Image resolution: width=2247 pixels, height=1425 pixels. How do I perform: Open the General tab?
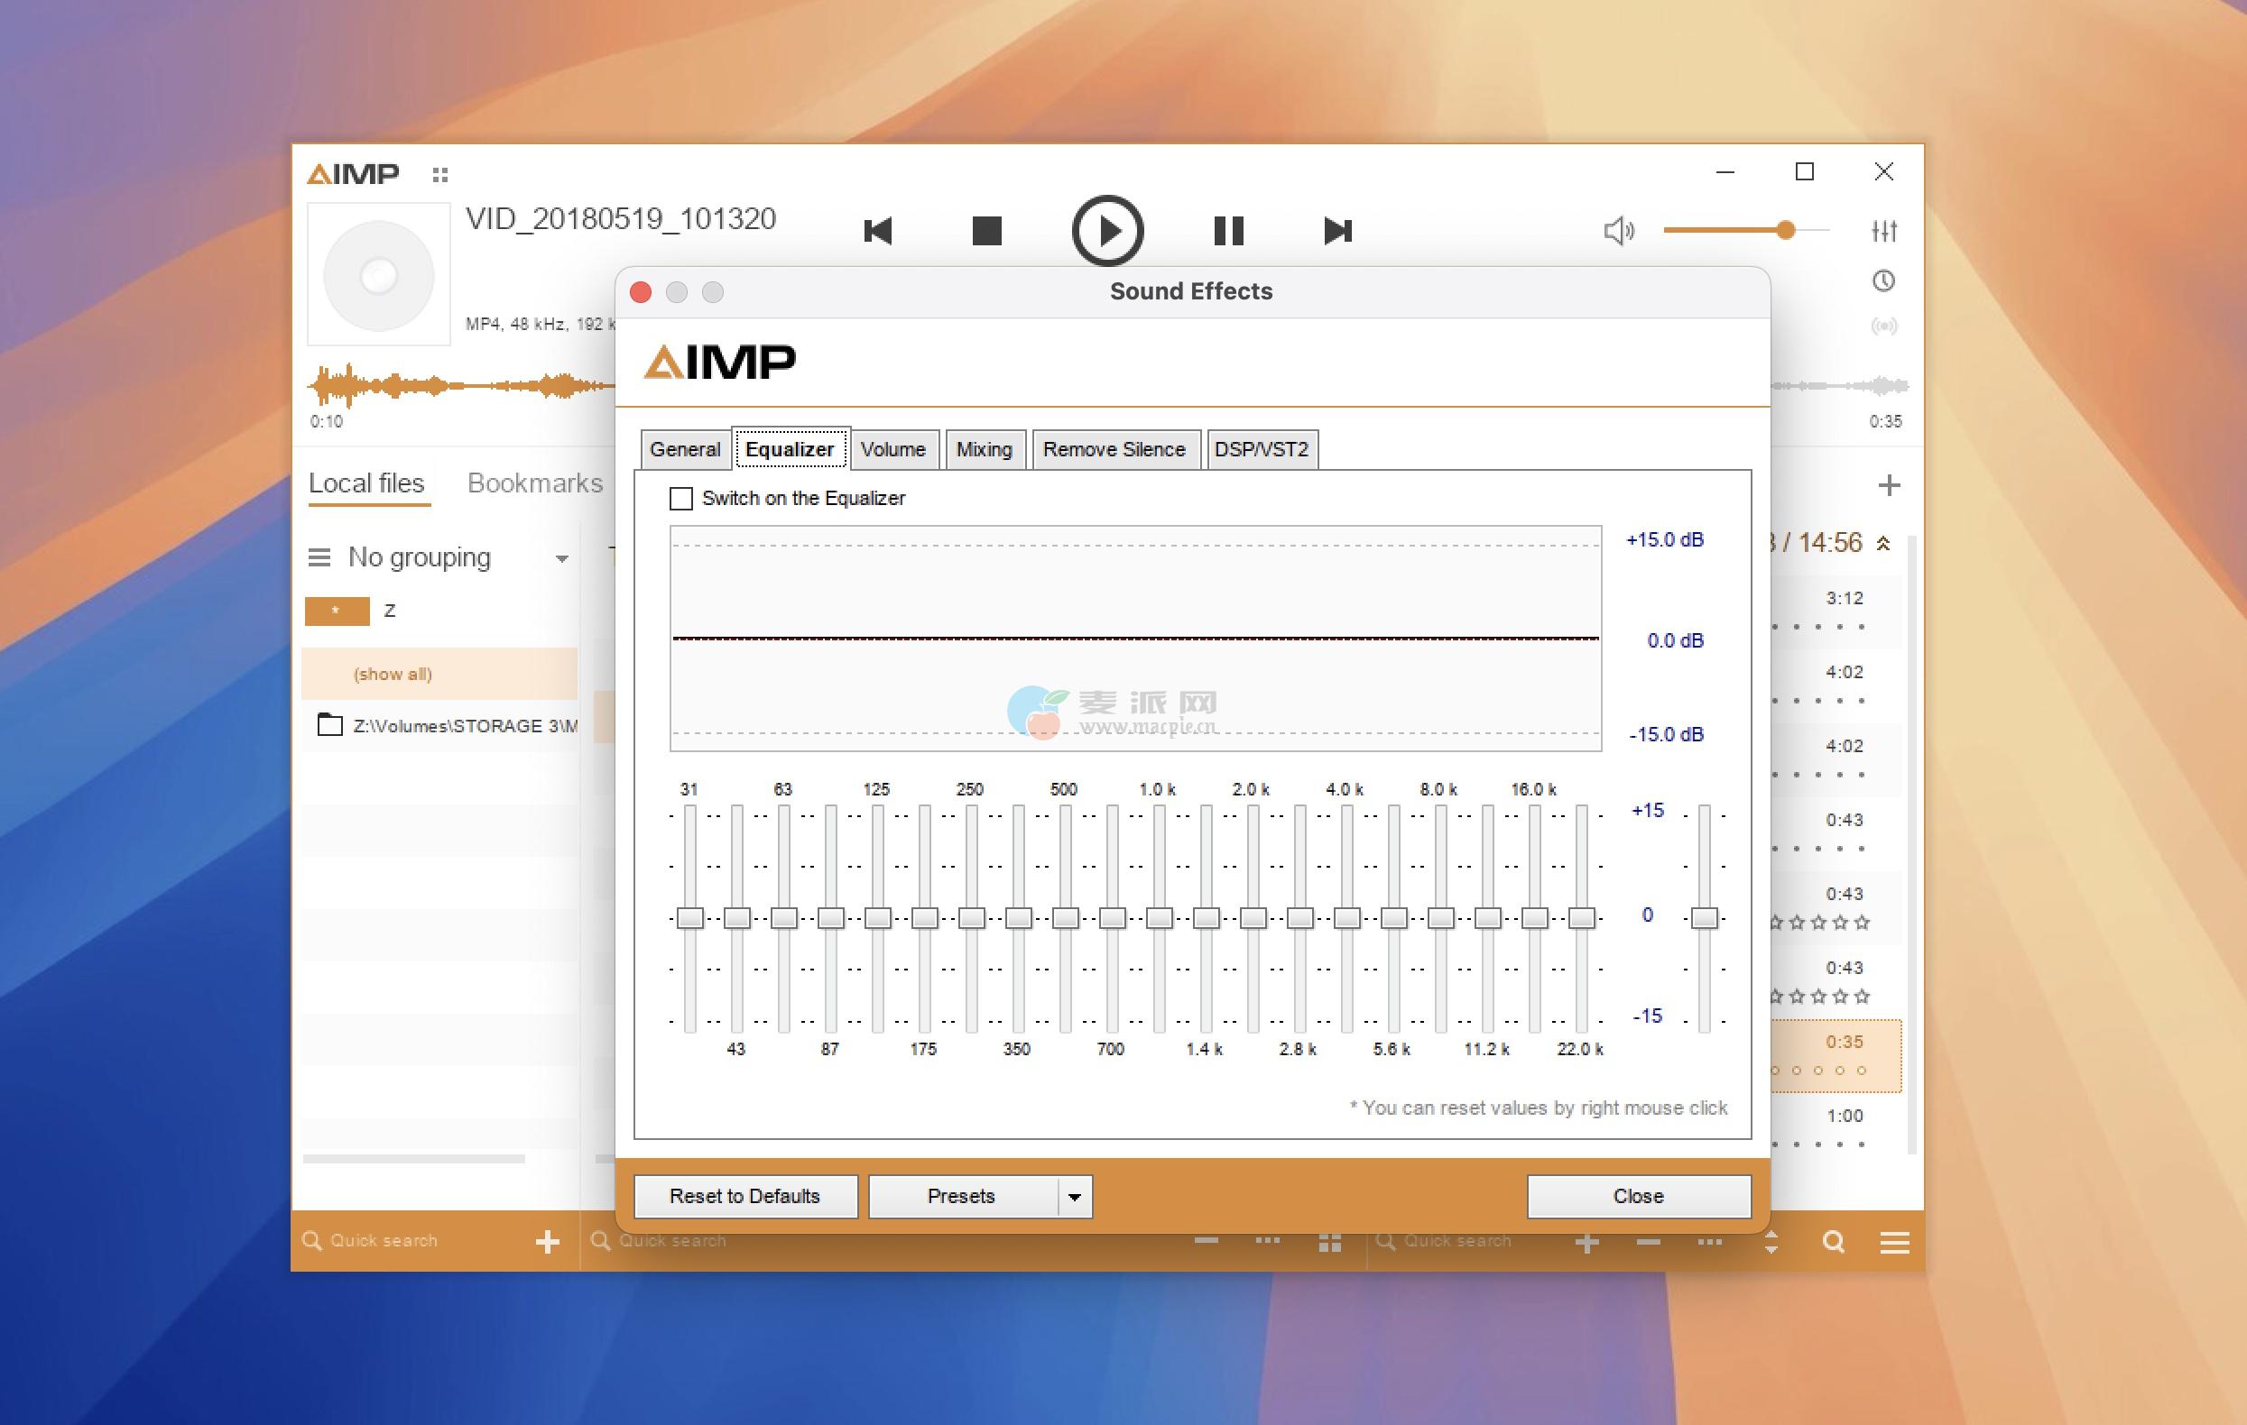tap(685, 448)
